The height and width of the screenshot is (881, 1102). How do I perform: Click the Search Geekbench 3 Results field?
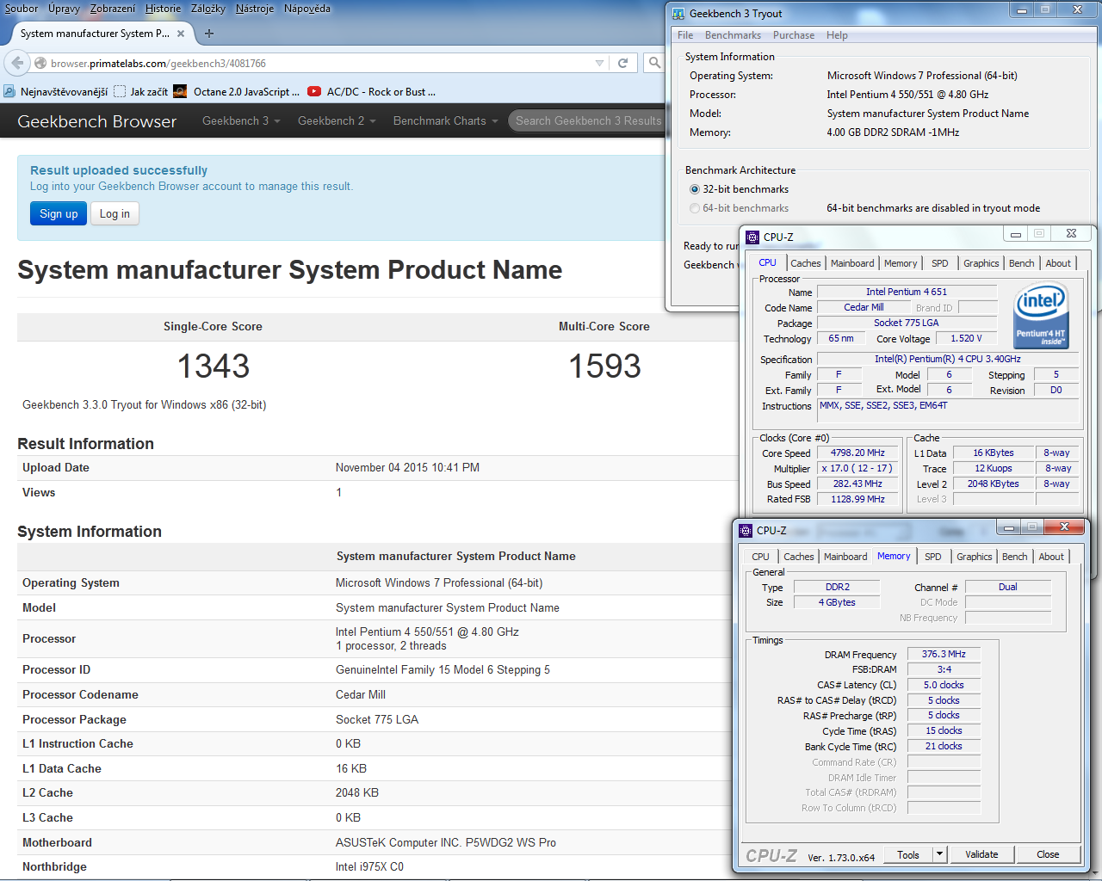[588, 121]
